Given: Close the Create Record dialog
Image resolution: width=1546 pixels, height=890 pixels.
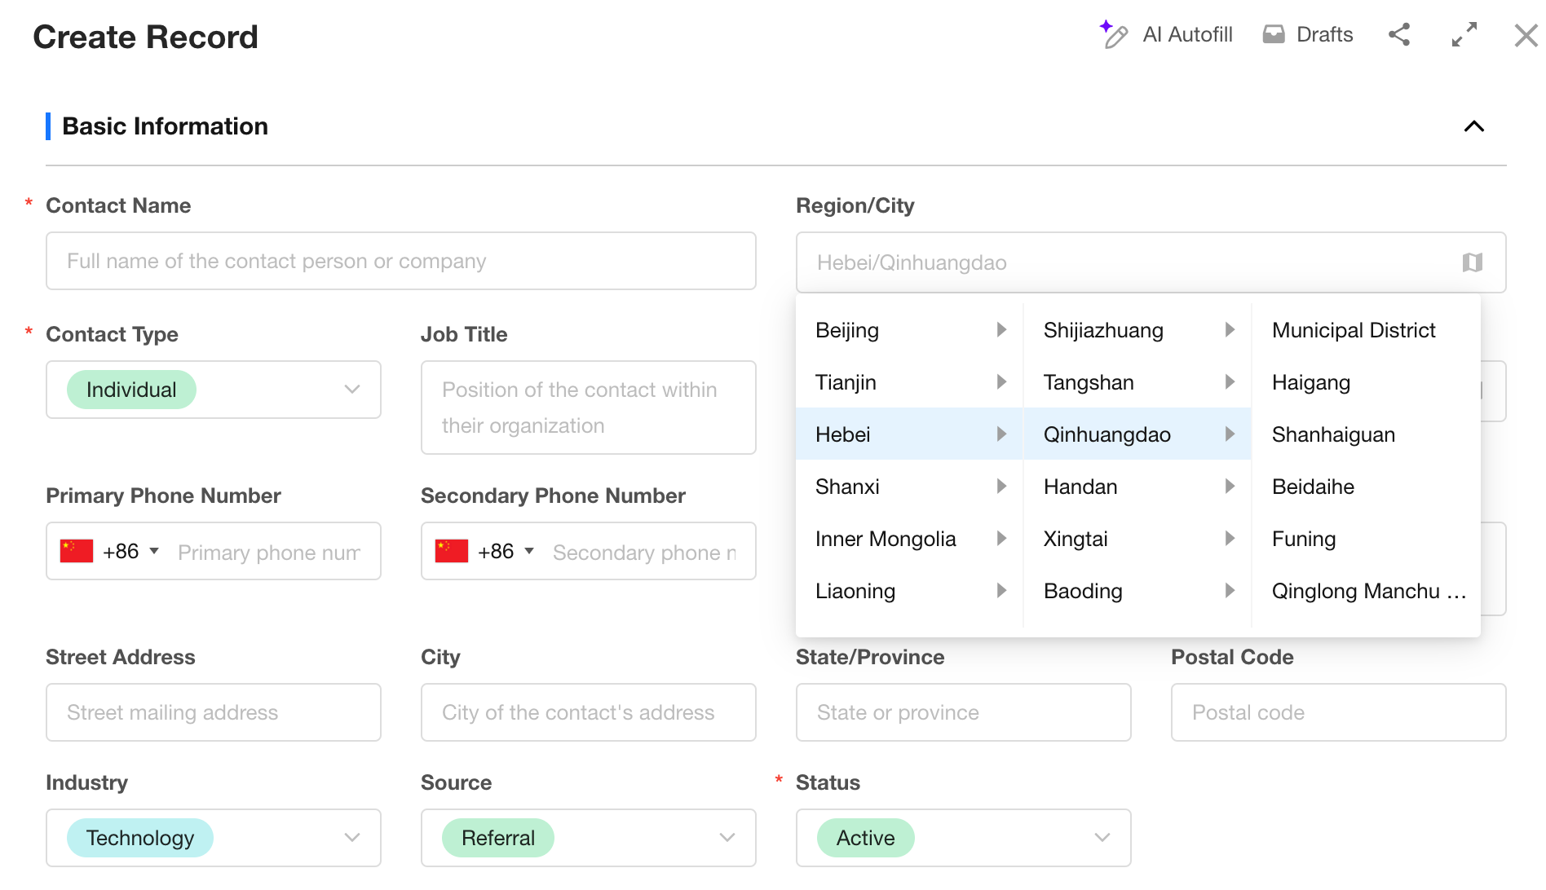Looking at the screenshot, I should [1526, 36].
